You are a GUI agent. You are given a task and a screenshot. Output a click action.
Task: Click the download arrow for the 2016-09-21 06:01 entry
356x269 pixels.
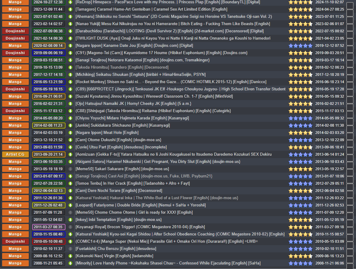coord(70,96)
